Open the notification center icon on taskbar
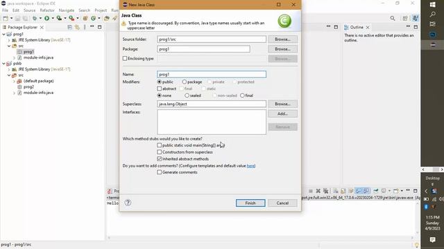Screen dimensions: 444x249 432,240
